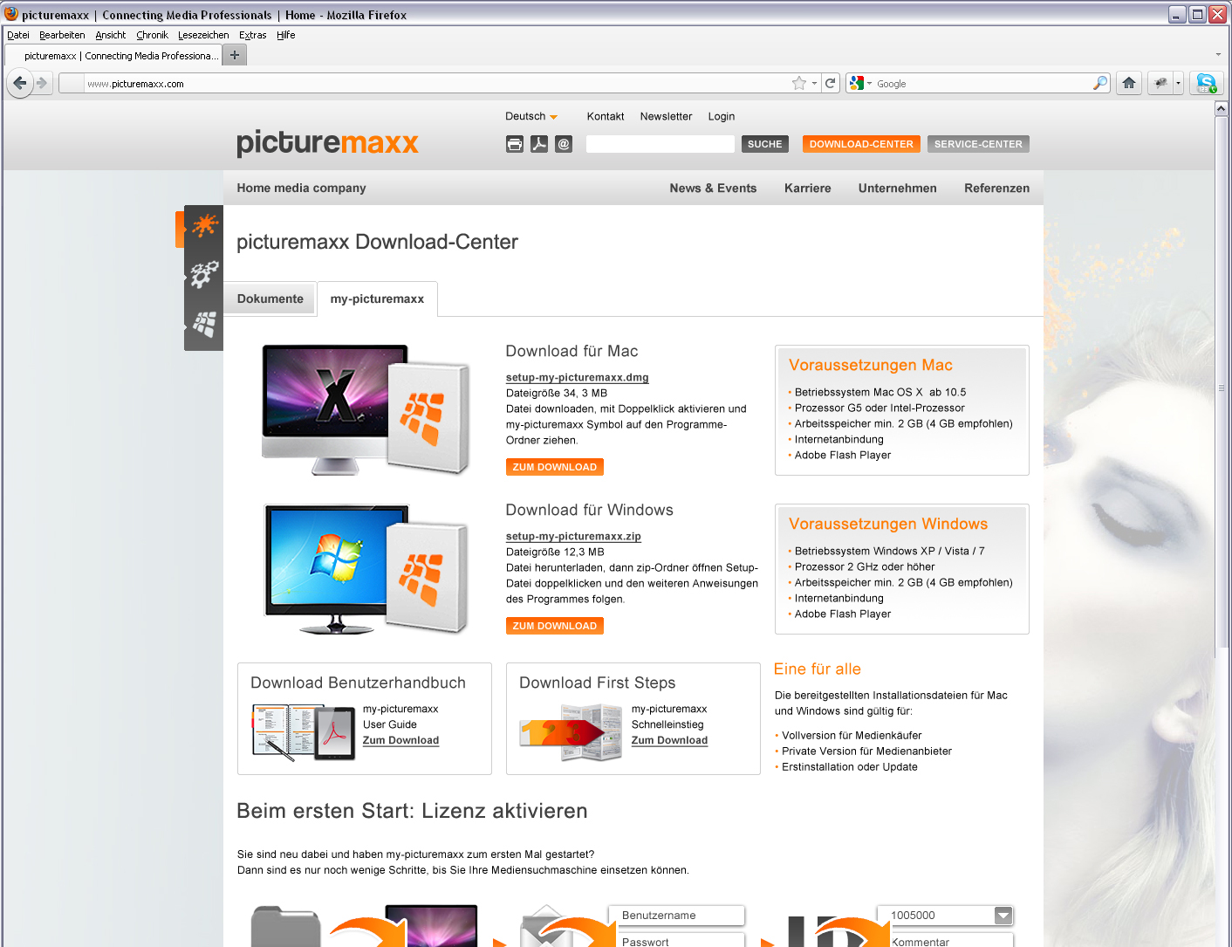This screenshot has height=947, width=1232.
Task: Reload the page with refresh icon
Action: click(x=831, y=83)
